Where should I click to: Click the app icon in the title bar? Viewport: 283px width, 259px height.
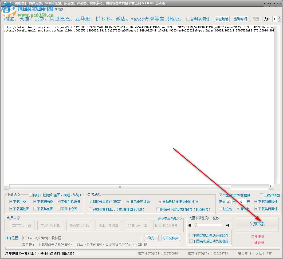pos(5,3)
